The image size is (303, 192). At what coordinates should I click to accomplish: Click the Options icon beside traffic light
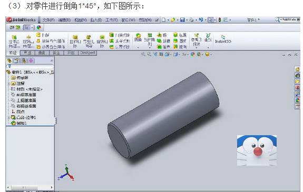[226, 19]
